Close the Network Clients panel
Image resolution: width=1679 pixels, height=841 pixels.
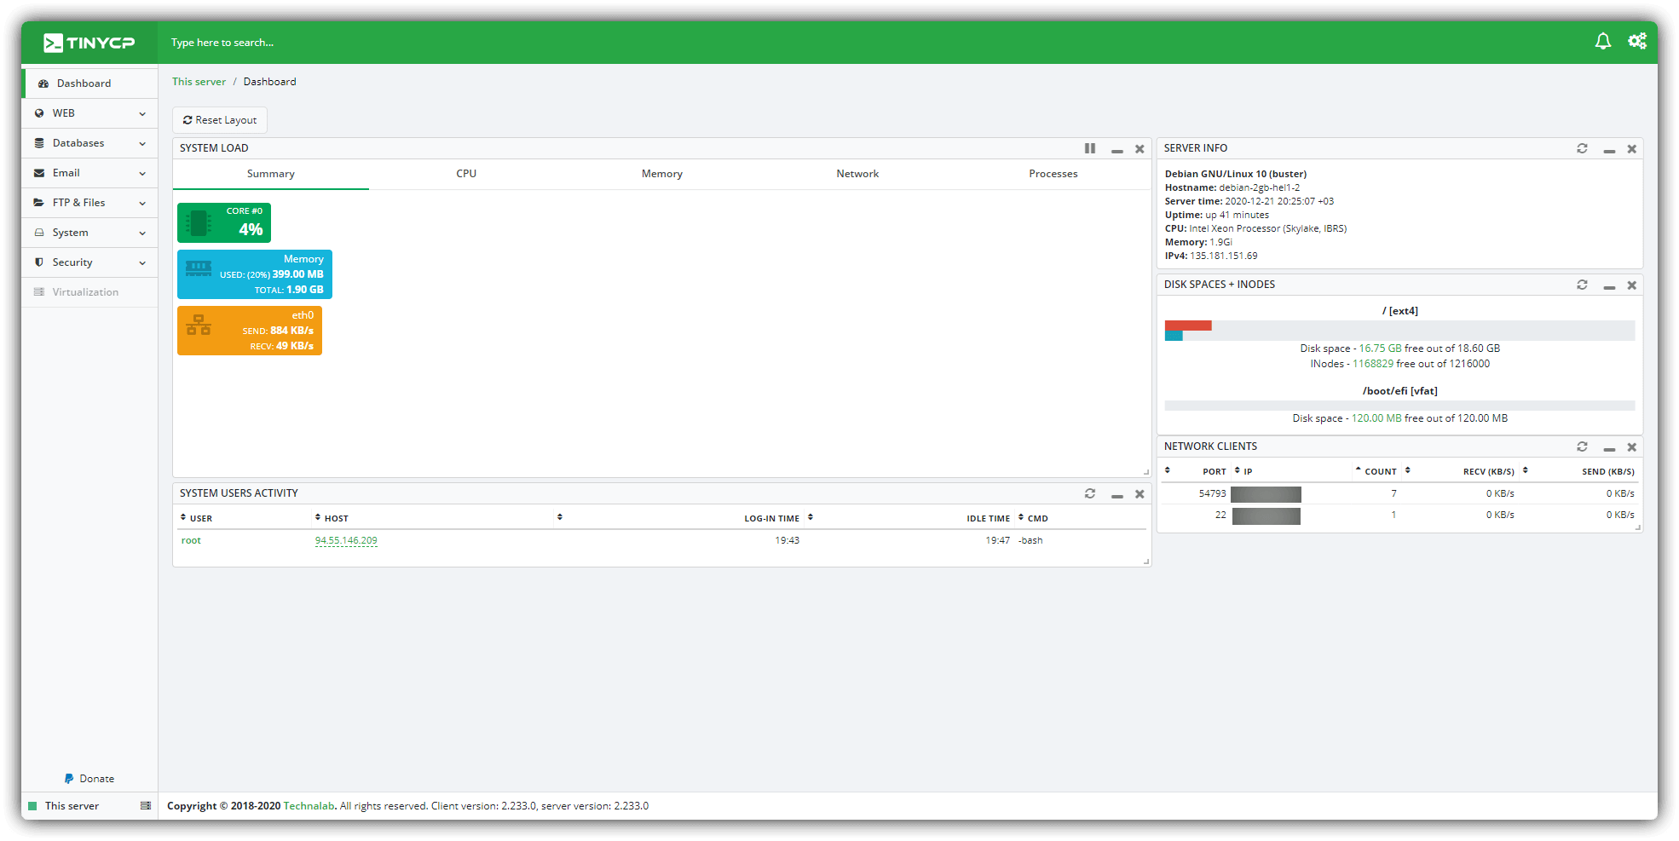pyautogui.click(x=1631, y=447)
